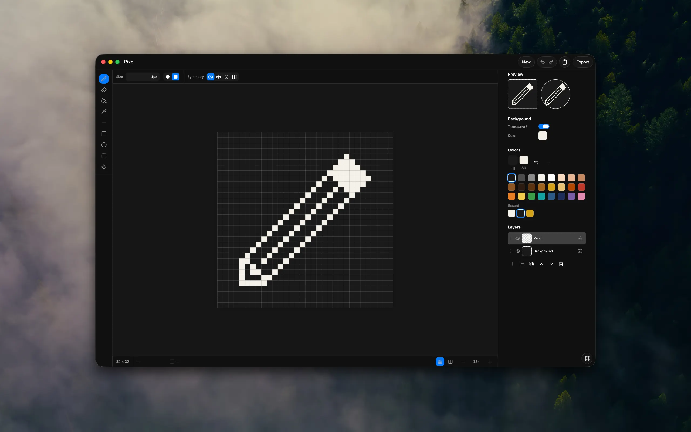This screenshot has width=691, height=432.
Task: Enable four-way symmetry
Action: pos(234,77)
